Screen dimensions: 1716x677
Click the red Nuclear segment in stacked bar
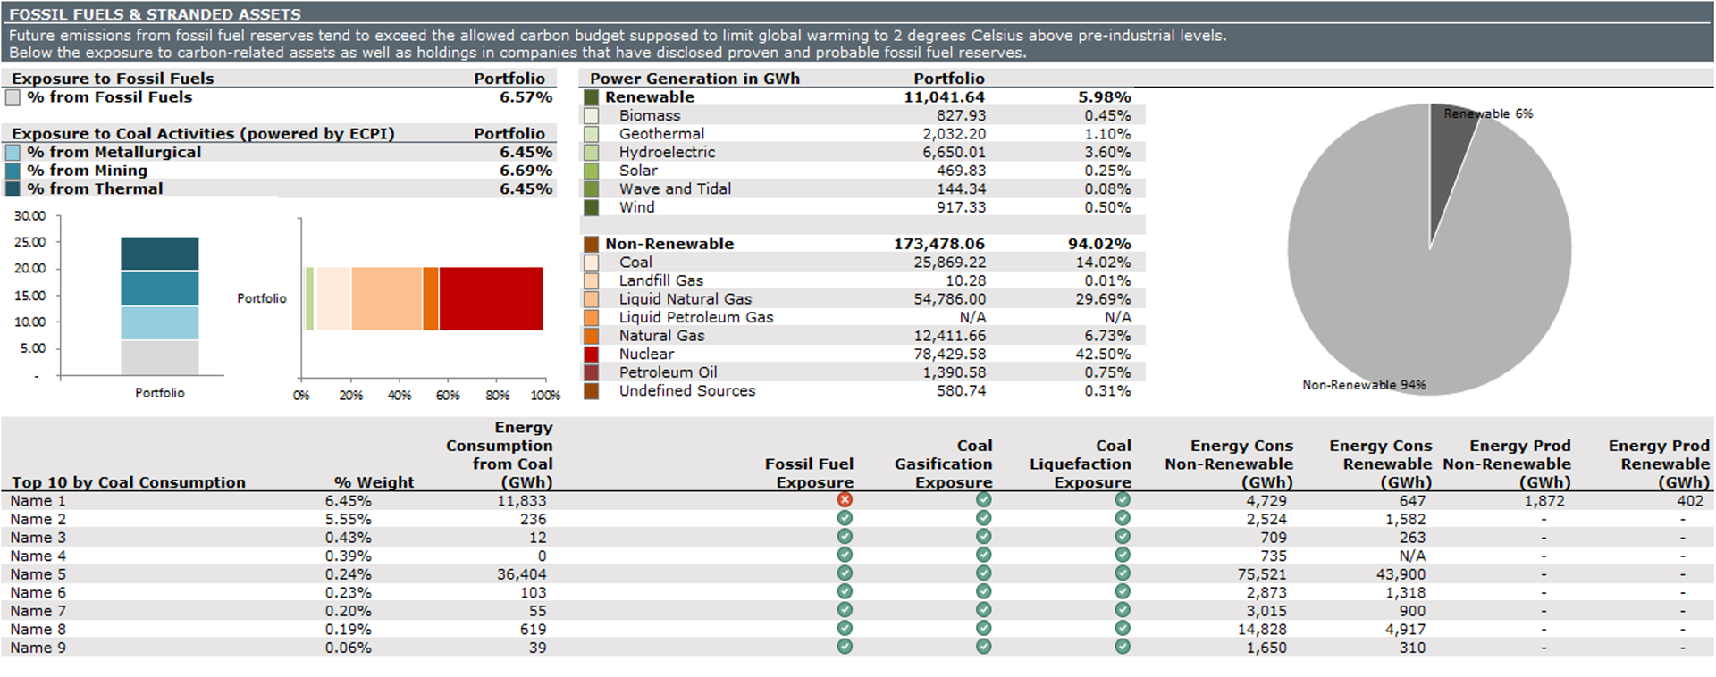[x=491, y=298]
